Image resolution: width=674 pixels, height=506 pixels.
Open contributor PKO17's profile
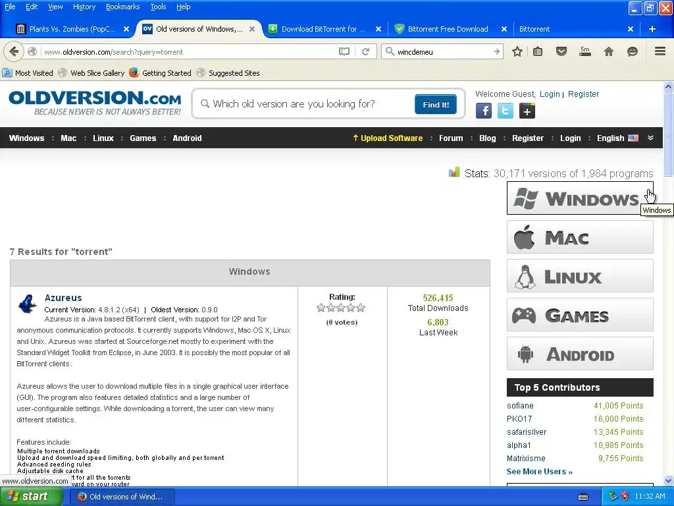pos(519,418)
